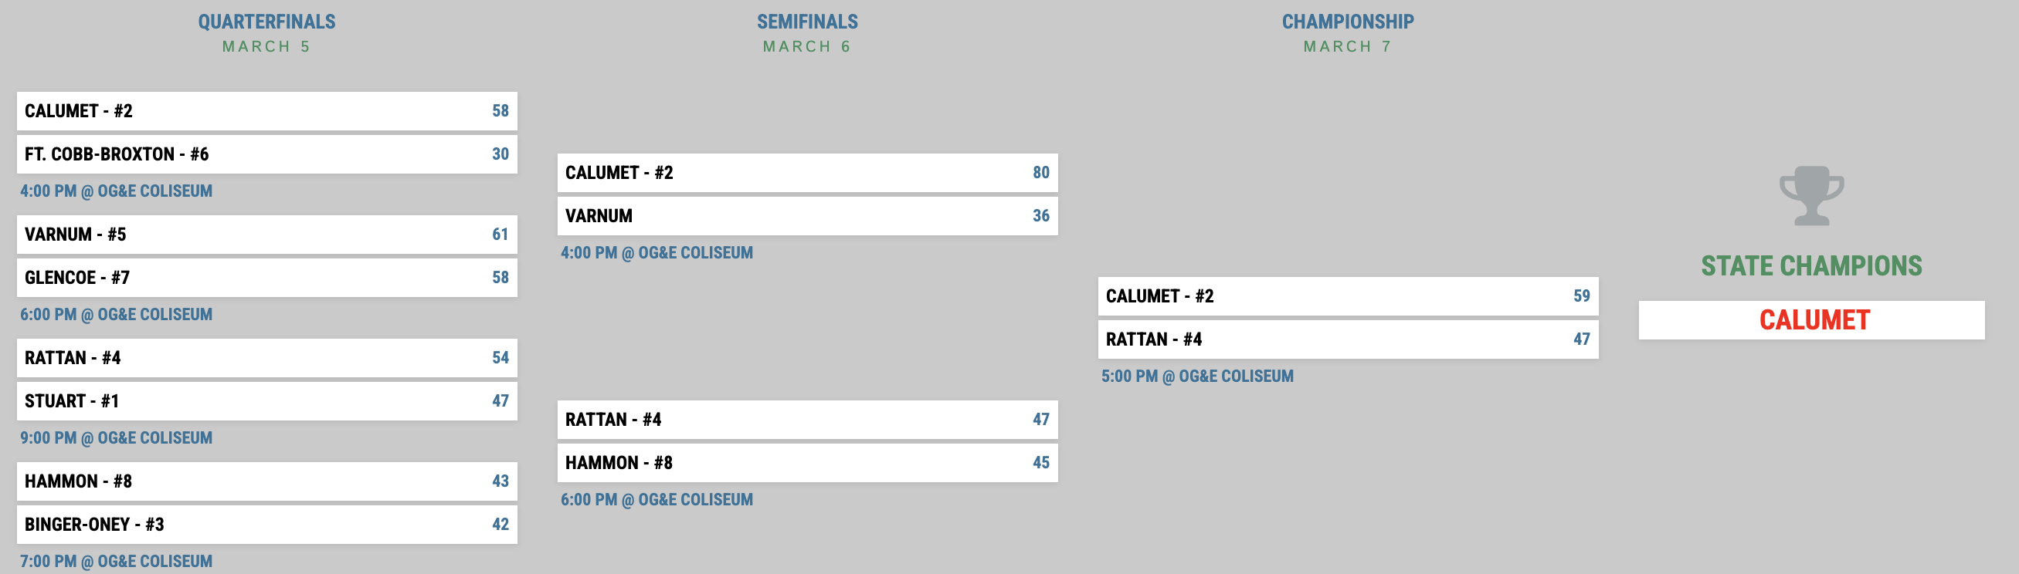The width and height of the screenshot is (2019, 574).
Task: Select the Semifinals column heading
Action: point(806,22)
